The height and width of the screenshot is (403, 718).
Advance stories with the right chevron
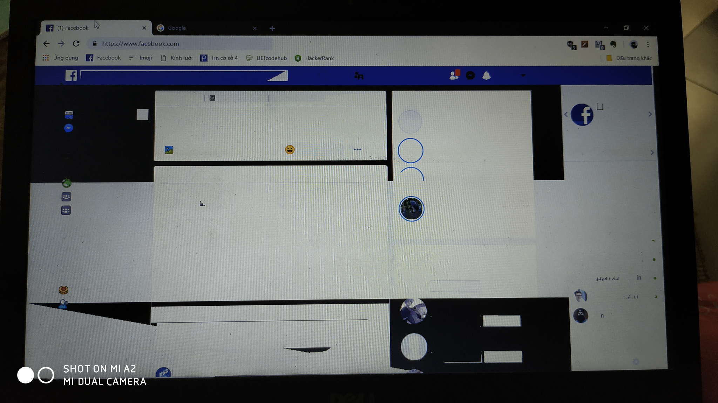coord(650,114)
